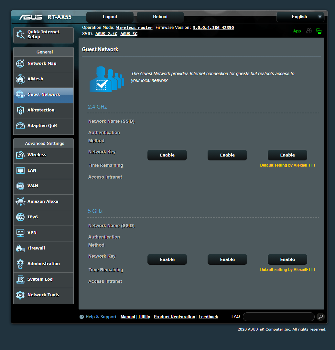Screen dimensions: 335x350
Task: Click the Quick Internet Setup wand icon
Action: tap(20, 35)
